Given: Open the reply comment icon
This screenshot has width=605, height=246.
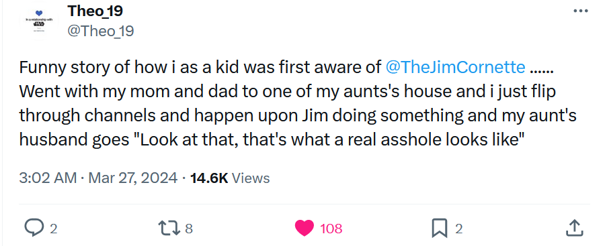Looking at the screenshot, I should (x=35, y=229).
